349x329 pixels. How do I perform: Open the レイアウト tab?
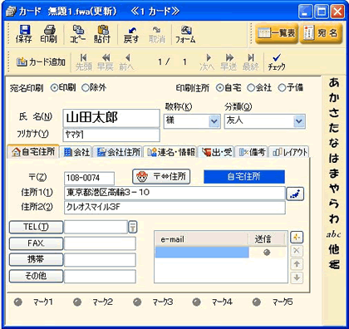click(289, 152)
